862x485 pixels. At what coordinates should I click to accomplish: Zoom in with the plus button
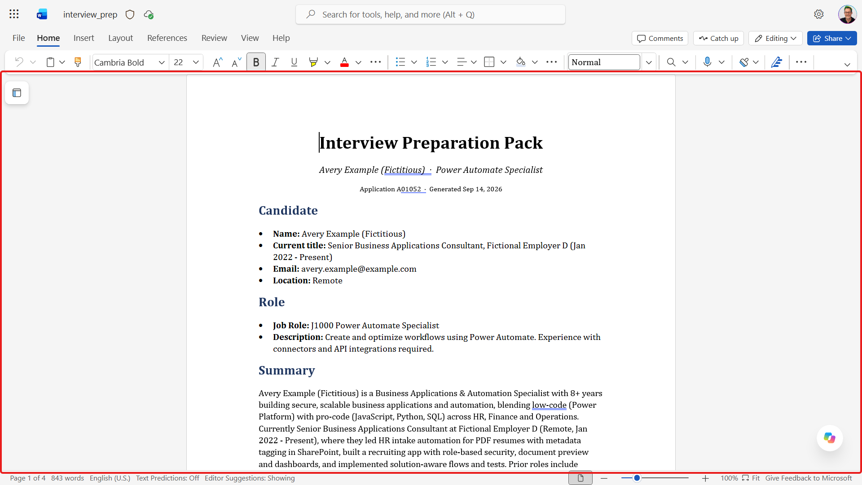coord(705,478)
